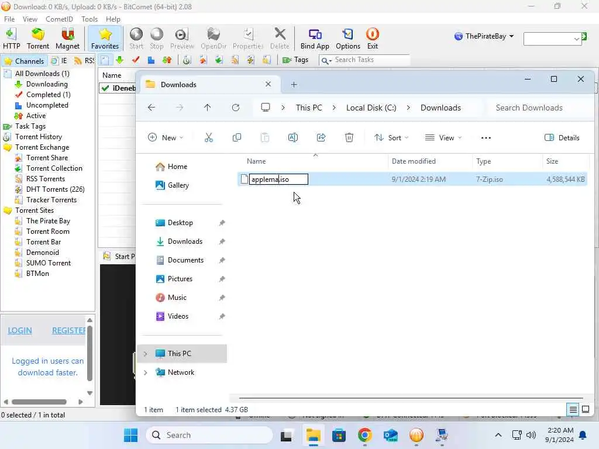The height and width of the screenshot is (449, 599).
Task: Open the View dropdown in Explorer
Action: 443,138
